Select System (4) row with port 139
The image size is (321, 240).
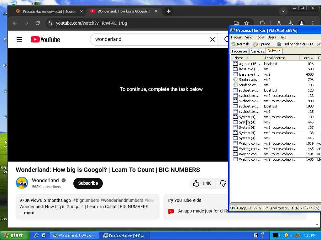(276, 117)
